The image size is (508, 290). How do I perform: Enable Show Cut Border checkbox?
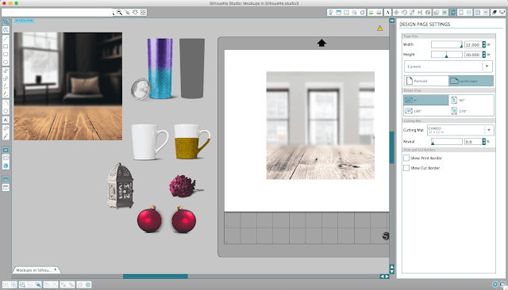pyautogui.click(x=406, y=168)
